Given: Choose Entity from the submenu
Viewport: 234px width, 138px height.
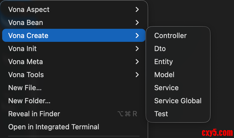Looking at the screenshot, I should (x=163, y=62).
